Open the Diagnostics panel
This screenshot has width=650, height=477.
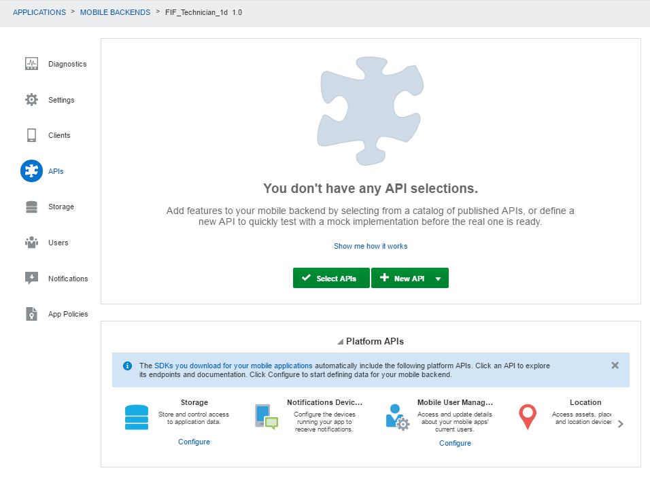click(31, 63)
